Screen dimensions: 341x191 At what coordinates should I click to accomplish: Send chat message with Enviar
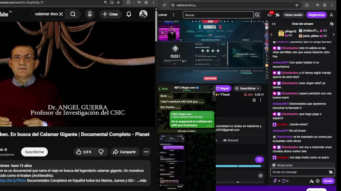pyautogui.click(x=328, y=181)
